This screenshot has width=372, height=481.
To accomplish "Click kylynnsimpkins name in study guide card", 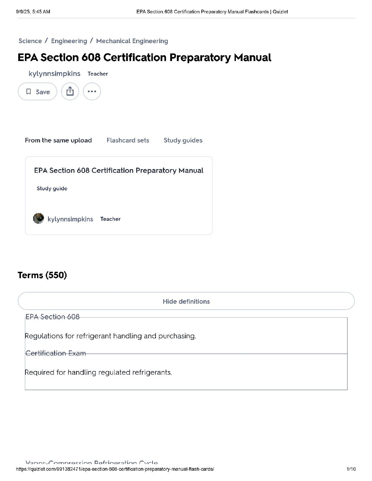I will [70, 219].
